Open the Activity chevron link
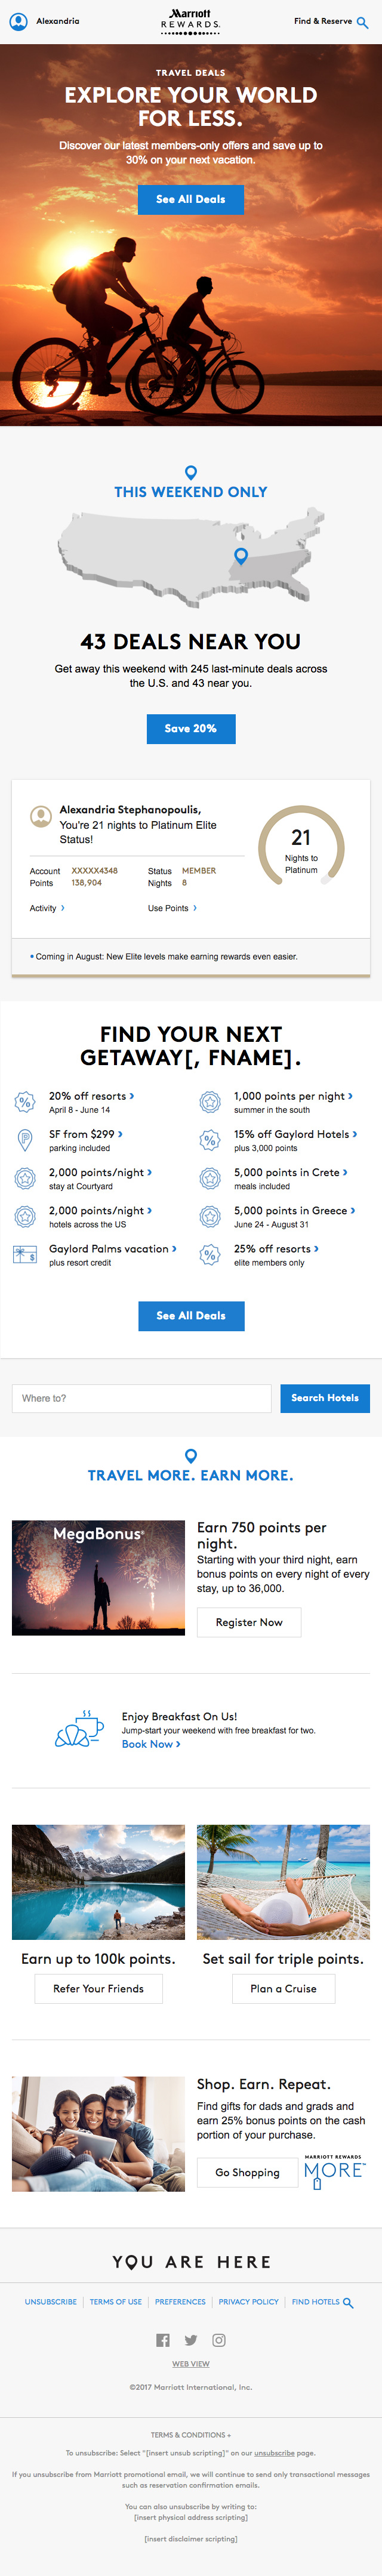The height and width of the screenshot is (2576, 382). pyautogui.click(x=47, y=908)
